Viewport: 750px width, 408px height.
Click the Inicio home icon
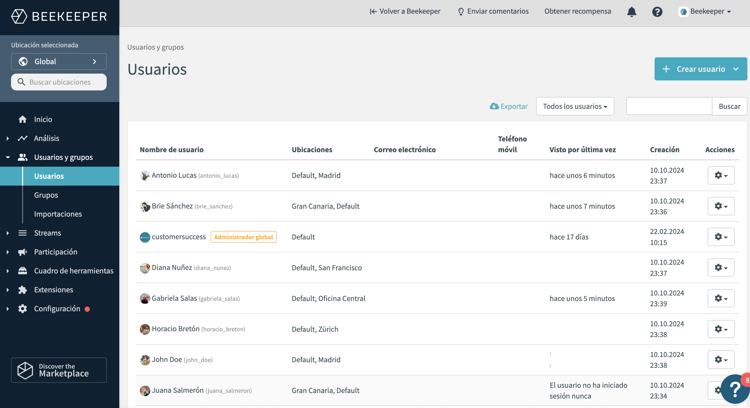click(22, 119)
